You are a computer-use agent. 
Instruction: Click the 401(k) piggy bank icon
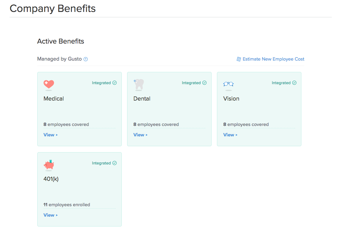pyautogui.click(x=49, y=165)
